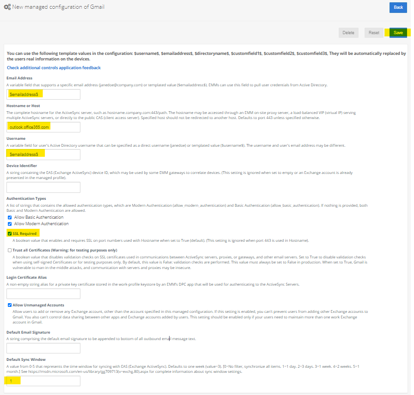414x395 pixels.
Task: Click the 'Username' field label
Action: [16, 139]
